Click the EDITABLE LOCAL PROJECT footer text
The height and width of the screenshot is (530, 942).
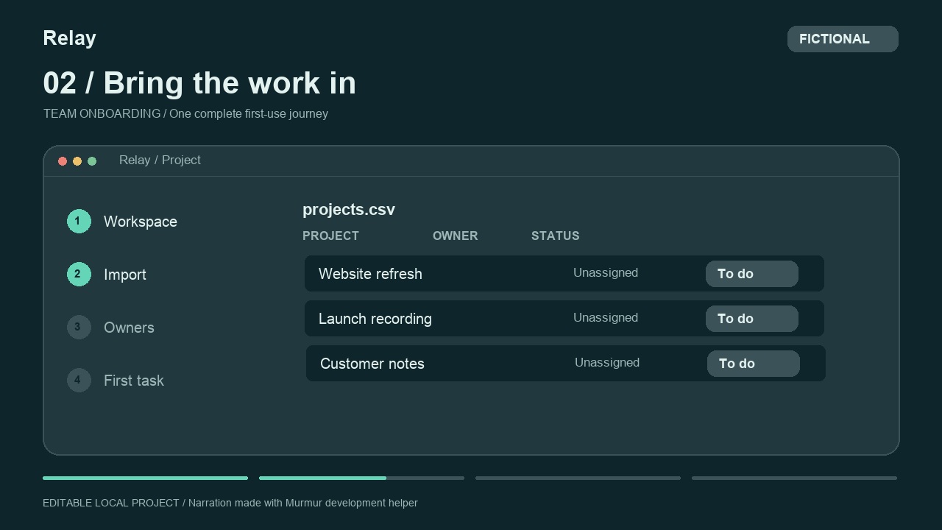pyautogui.click(x=230, y=503)
